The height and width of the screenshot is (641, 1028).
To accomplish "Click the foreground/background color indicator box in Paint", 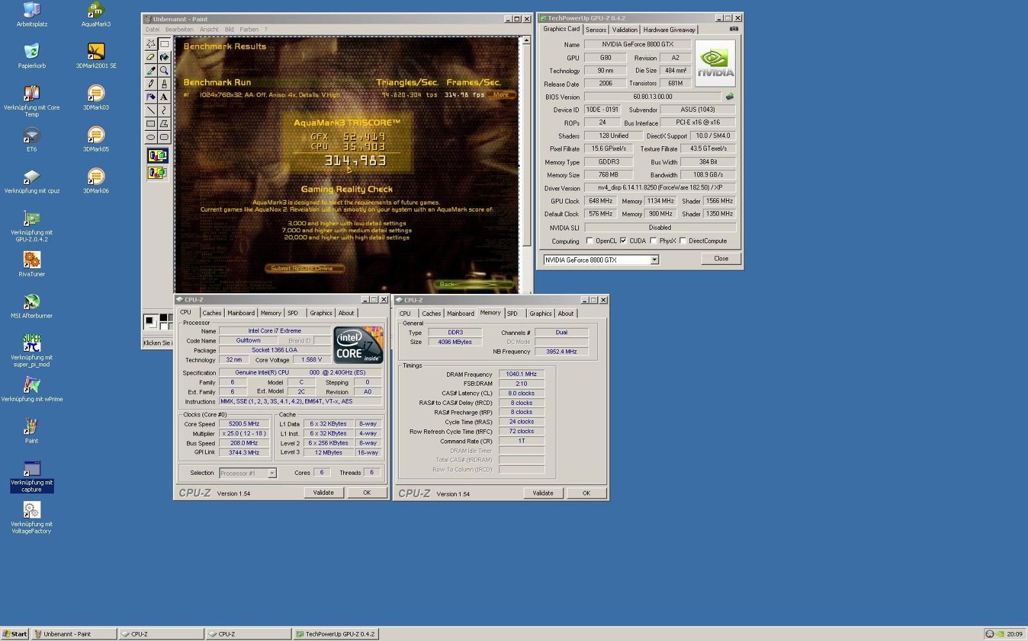I will (150, 321).
